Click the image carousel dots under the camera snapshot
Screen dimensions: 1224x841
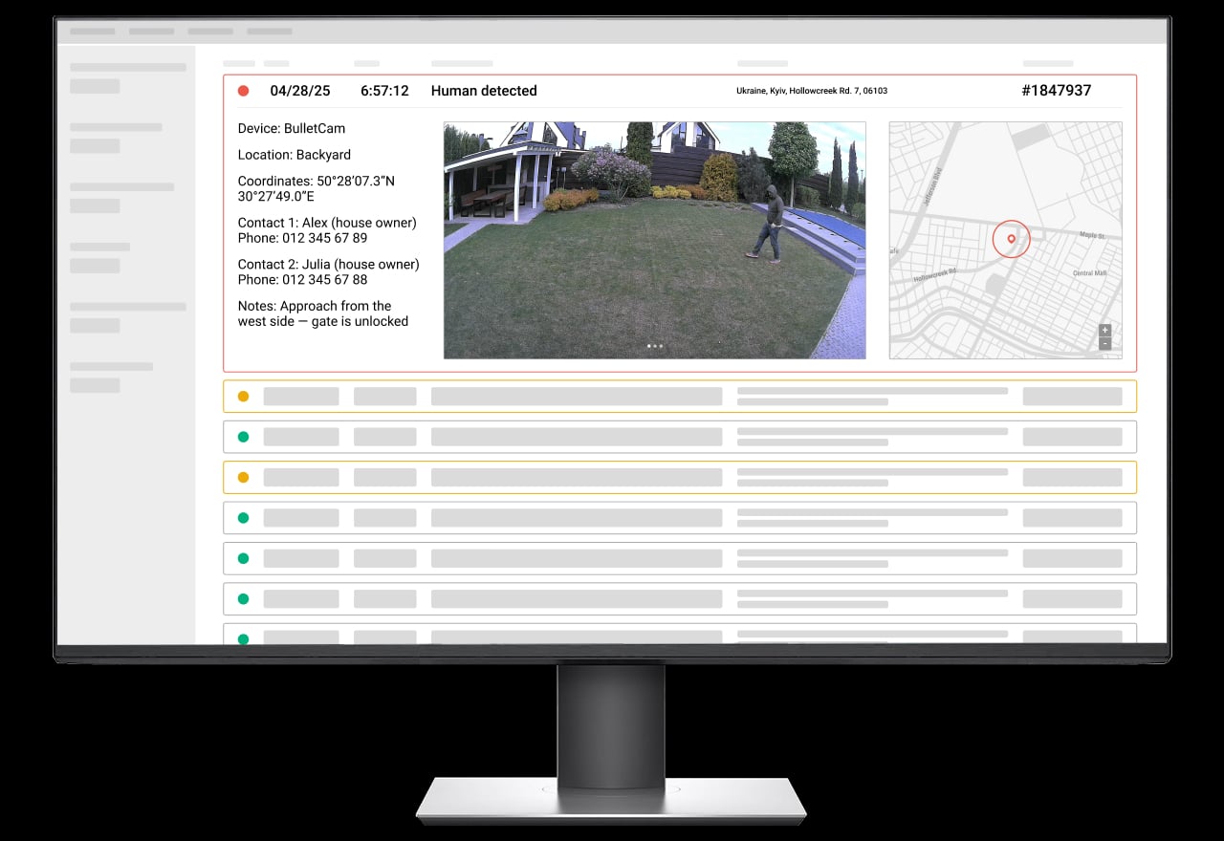pos(654,346)
